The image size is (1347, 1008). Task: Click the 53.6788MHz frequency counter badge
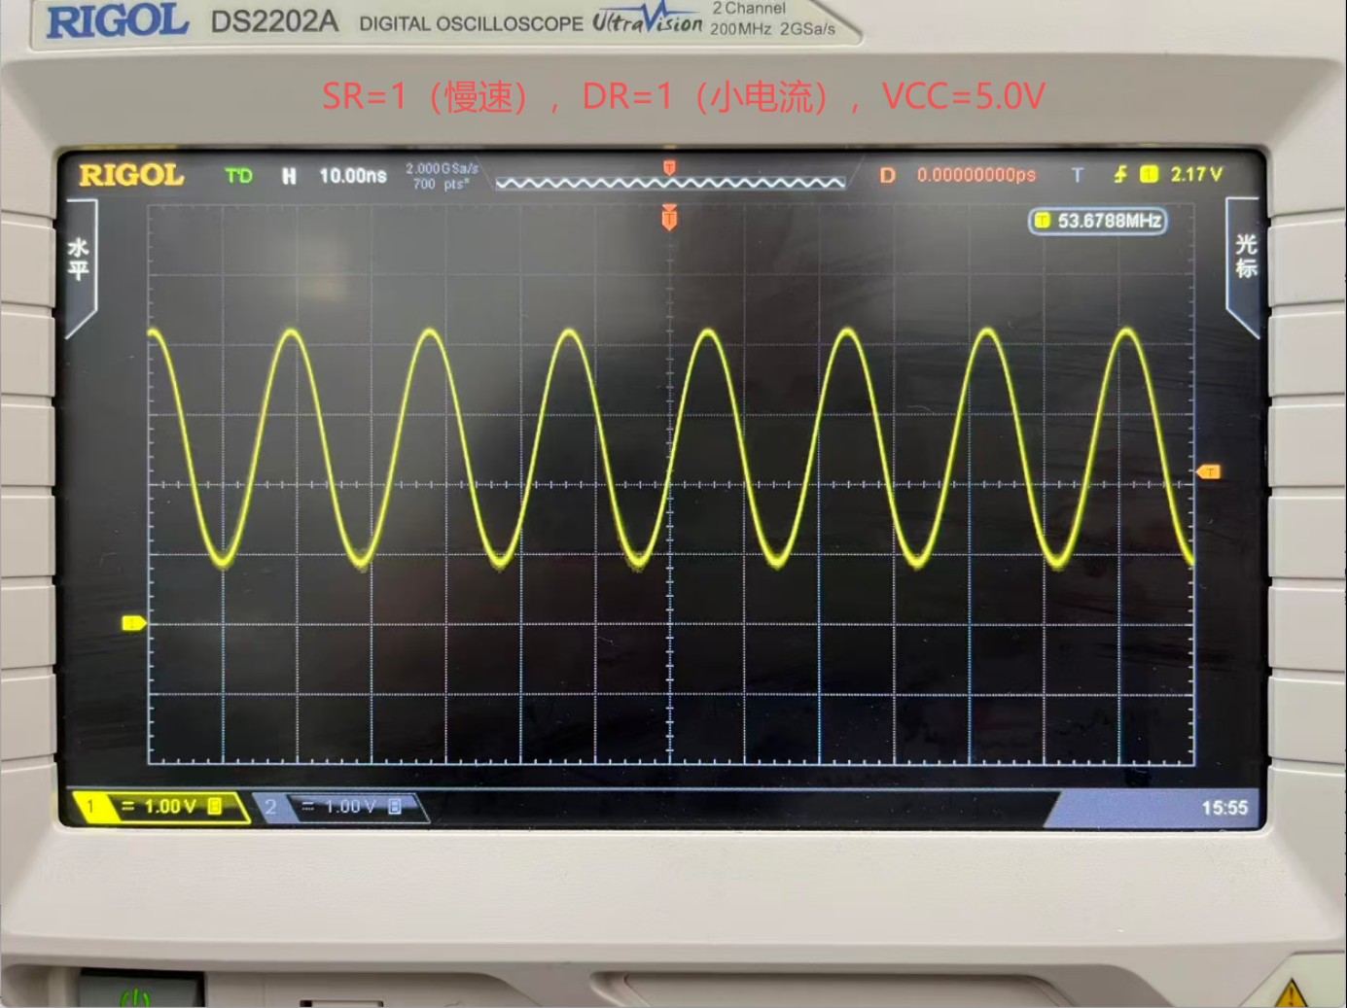point(1098,222)
